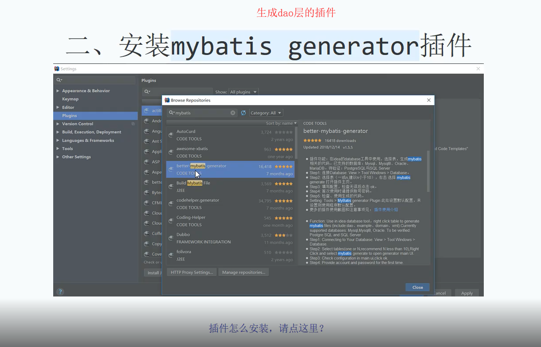This screenshot has width=541, height=347.
Task: Click the folivora plugin icon
Action: (x=171, y=255)
